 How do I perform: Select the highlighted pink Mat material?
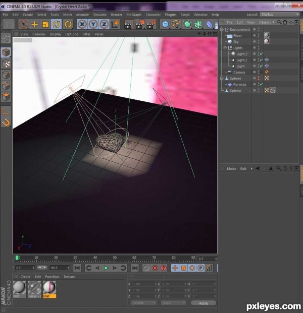tap(49, 289)
